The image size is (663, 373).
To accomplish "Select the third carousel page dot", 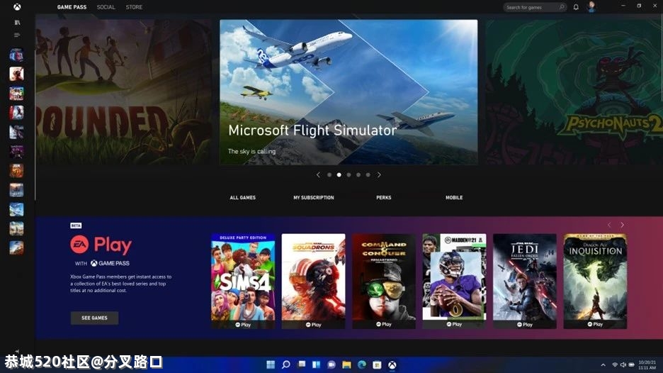I will coord(348,175).
